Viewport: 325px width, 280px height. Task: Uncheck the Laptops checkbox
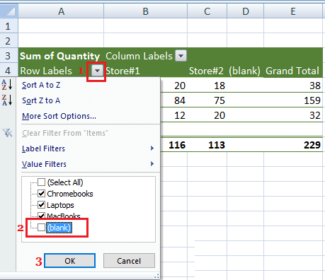42,205
